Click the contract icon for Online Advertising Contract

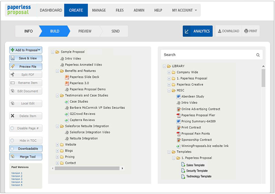click(178, 109)
